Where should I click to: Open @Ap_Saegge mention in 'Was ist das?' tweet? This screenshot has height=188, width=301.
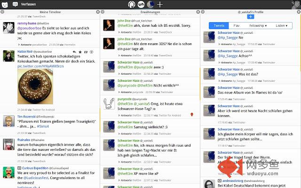[228, 74]
